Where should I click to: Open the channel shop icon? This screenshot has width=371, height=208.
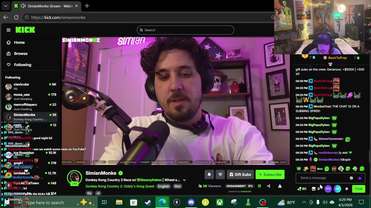click(314, 189)
